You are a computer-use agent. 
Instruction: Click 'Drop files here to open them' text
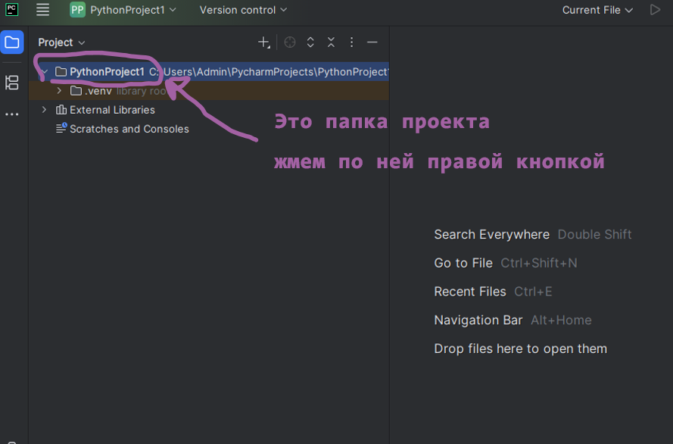coord(521,349)
